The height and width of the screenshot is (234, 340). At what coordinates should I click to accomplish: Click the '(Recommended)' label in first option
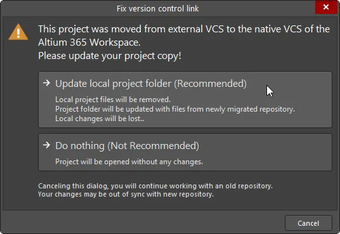(211, 84)
